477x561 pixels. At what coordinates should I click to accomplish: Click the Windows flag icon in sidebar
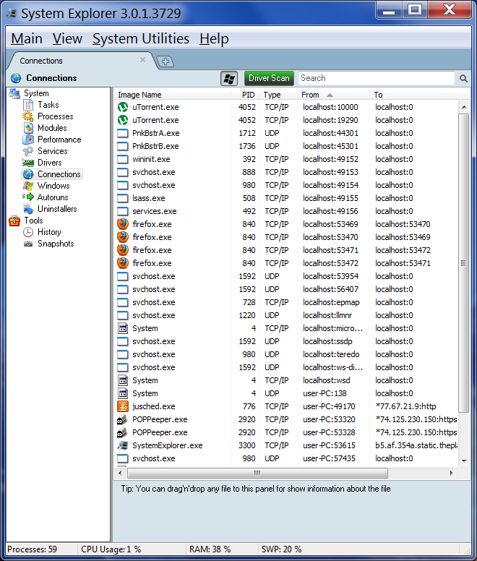pyautogui.click(x=28, y=186)
